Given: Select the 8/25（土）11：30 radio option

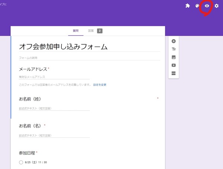Looking at the screenshot, I should (x=21, y=162).
